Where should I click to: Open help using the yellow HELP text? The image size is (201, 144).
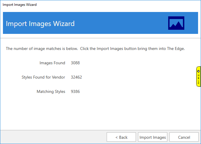point(198,79)
